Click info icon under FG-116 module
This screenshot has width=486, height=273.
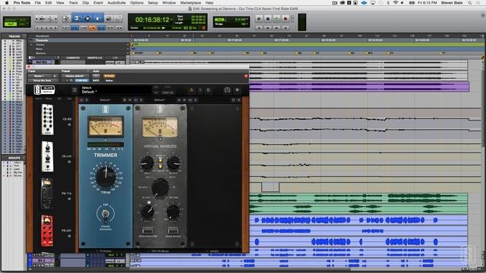click(69, 199)
